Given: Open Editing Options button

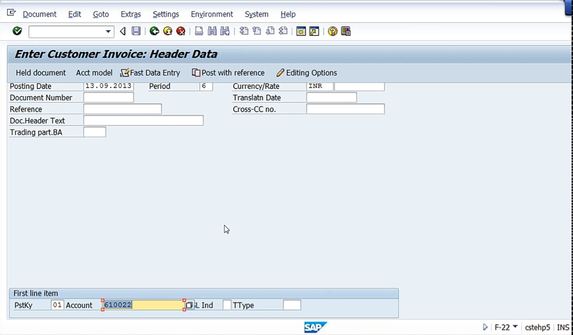Looking at the screenshot, I should [307, 73].
